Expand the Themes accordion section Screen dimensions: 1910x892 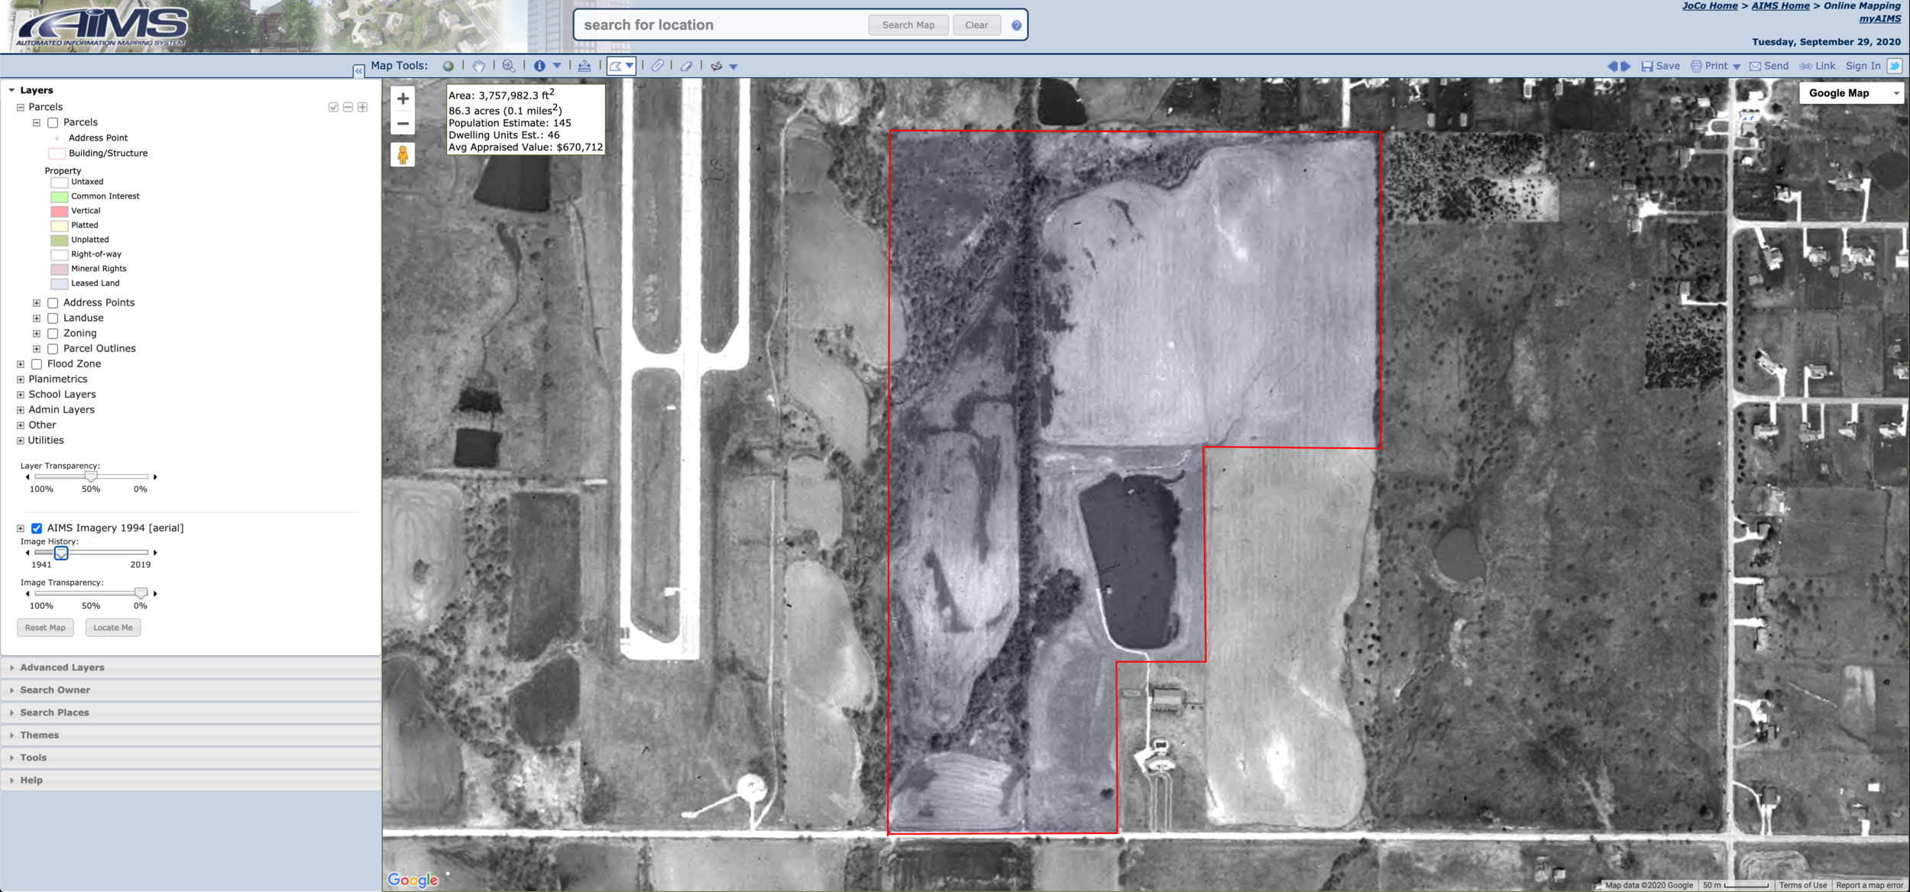click(40, 735)
